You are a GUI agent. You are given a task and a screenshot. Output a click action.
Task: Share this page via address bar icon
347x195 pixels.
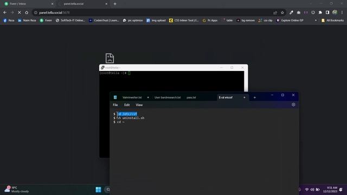point(275,12)
